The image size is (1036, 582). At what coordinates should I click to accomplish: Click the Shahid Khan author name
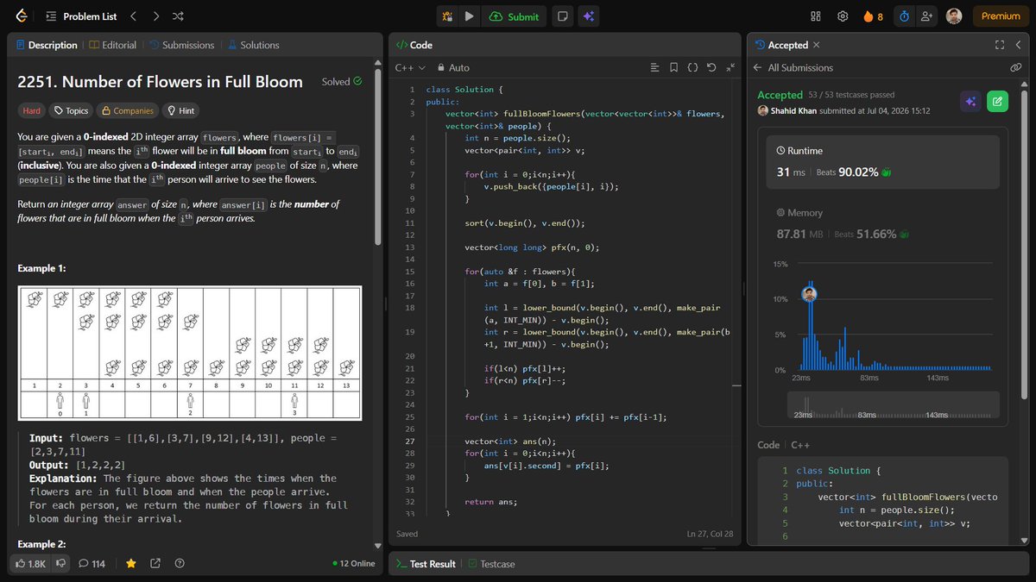(x=794, y=110)
